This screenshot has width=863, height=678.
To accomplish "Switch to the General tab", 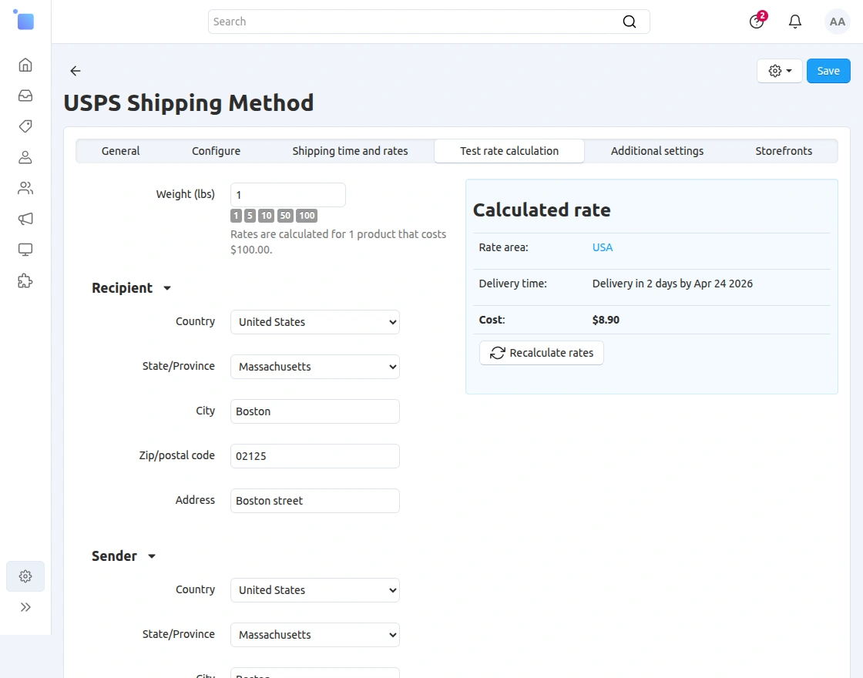I will [120, 151].
